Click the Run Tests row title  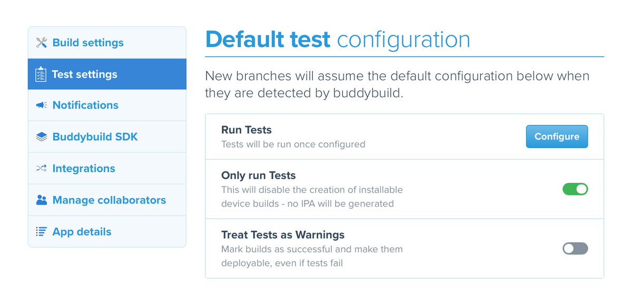coord(246,130)
